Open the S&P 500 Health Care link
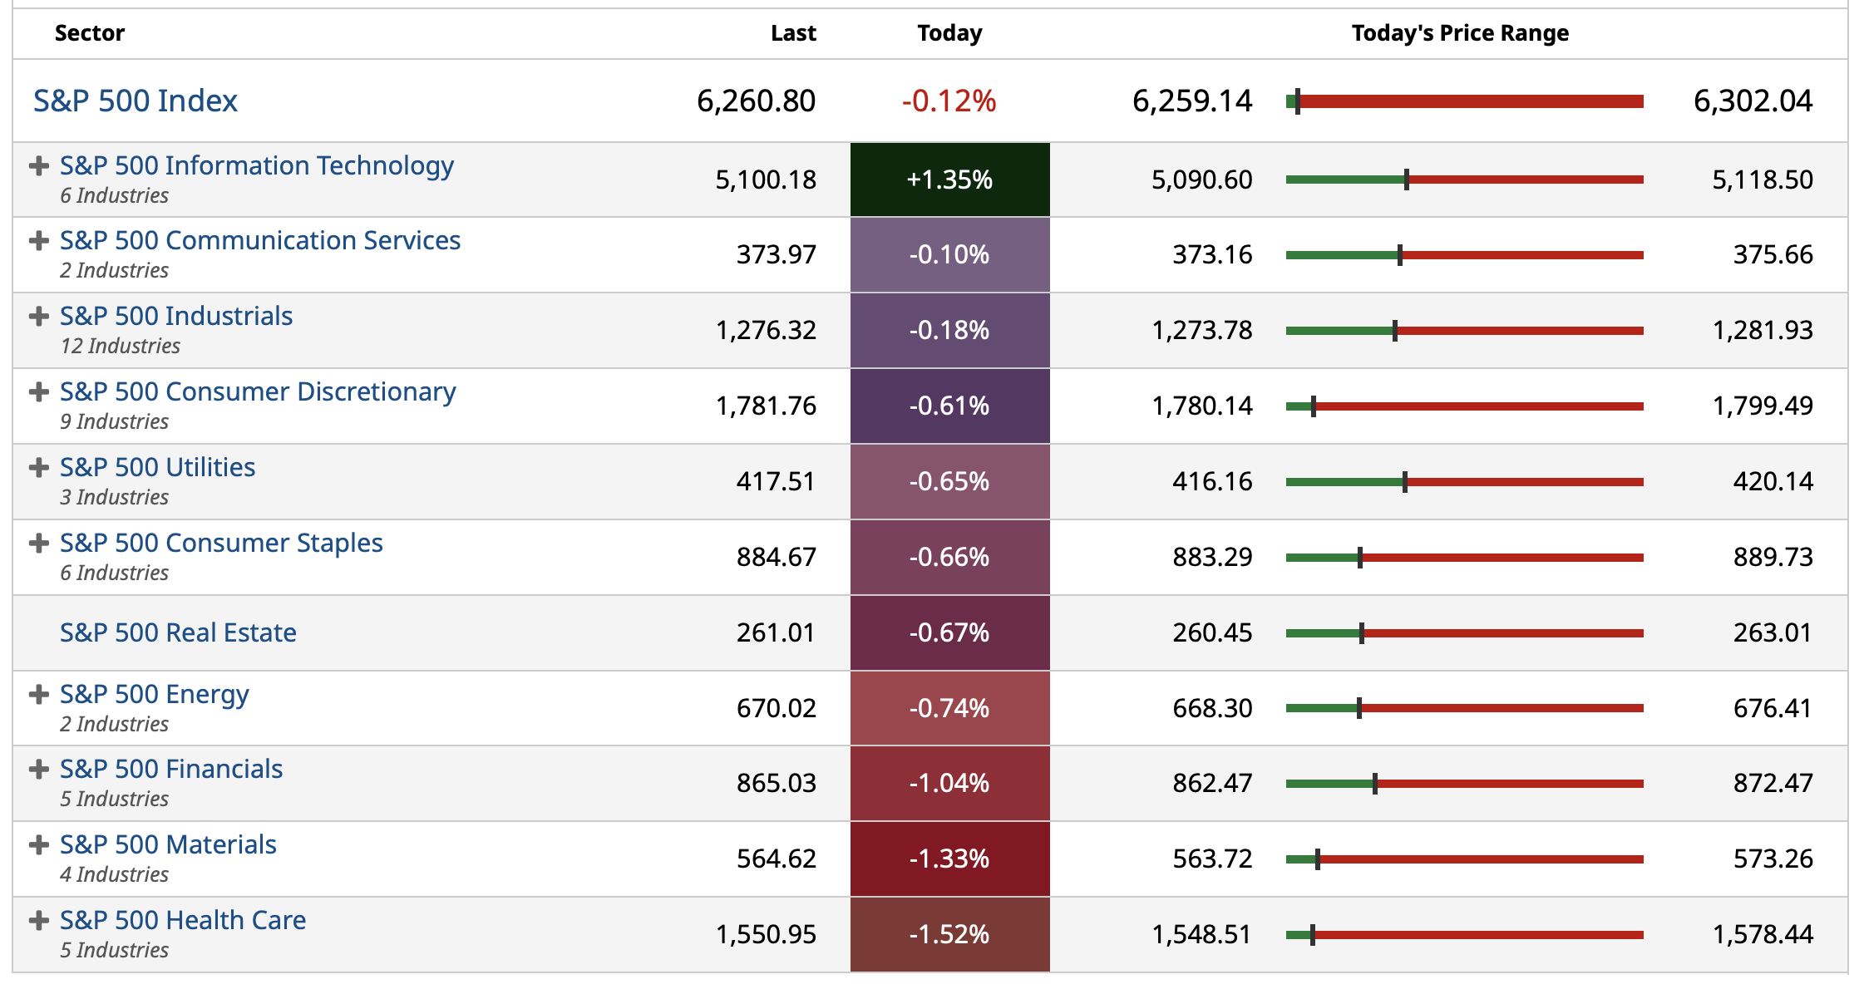 [183, 921]
